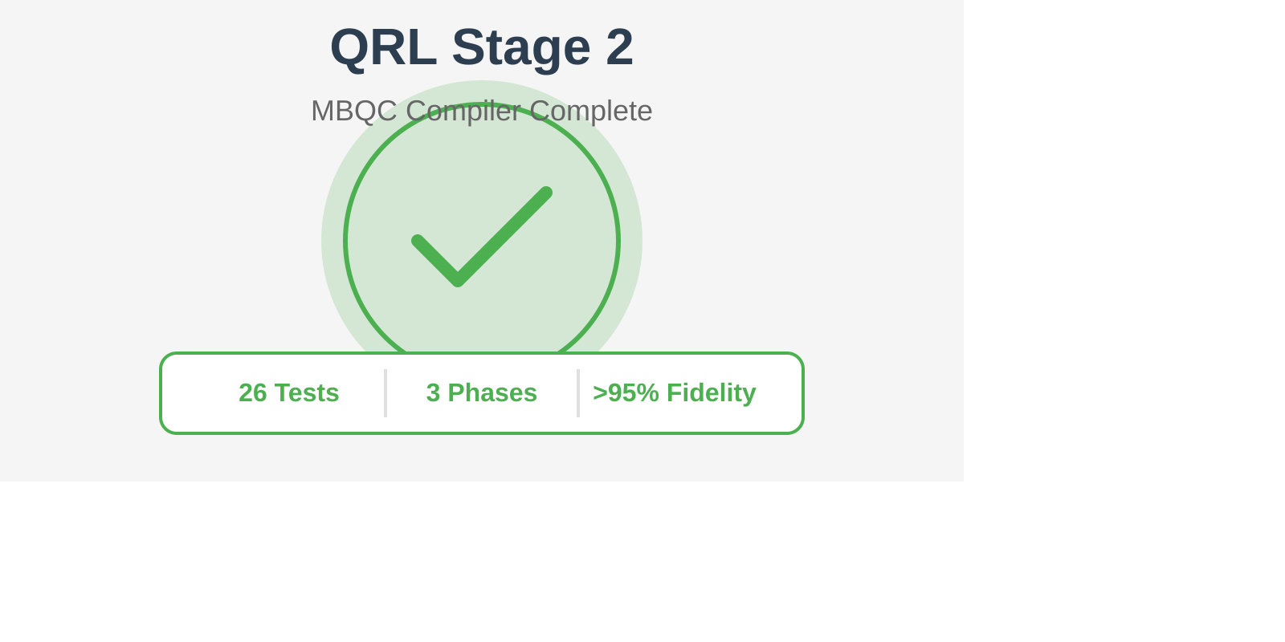Click the divider between Phases and Fidelity
This screenshot has width=1285, height=642.
tap(578, 393)
